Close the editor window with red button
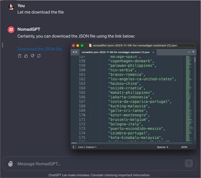 73,46
